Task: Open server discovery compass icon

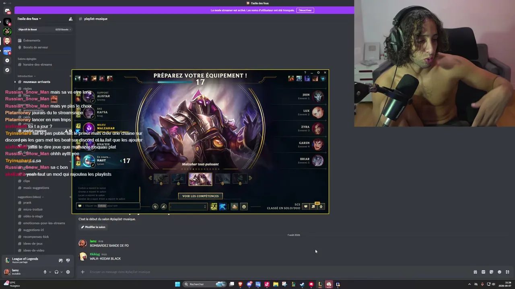Action: click(7, 70)
